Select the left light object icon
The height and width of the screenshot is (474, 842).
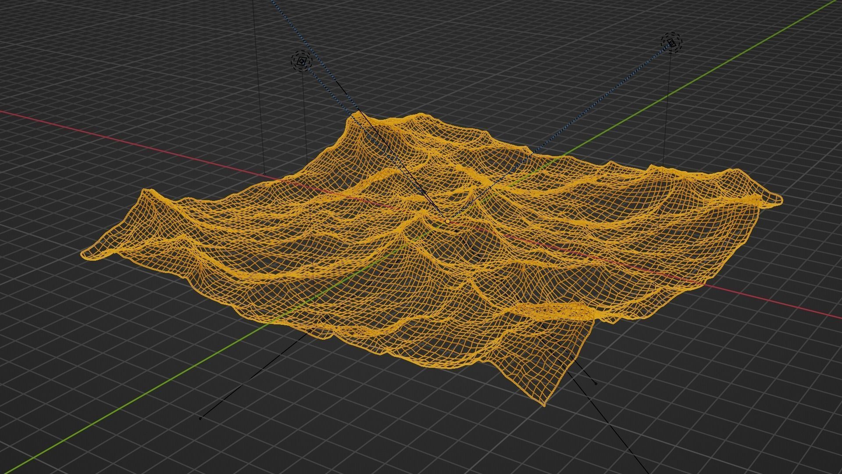301,62
